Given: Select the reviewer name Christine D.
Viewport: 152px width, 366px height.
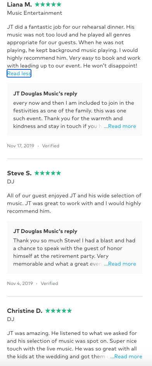Looking at the screenshot, I should (24, 311).
